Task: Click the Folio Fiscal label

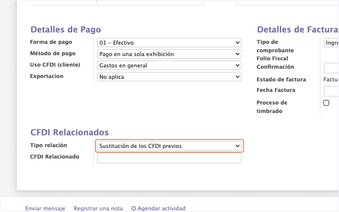Action: point(272,58)
